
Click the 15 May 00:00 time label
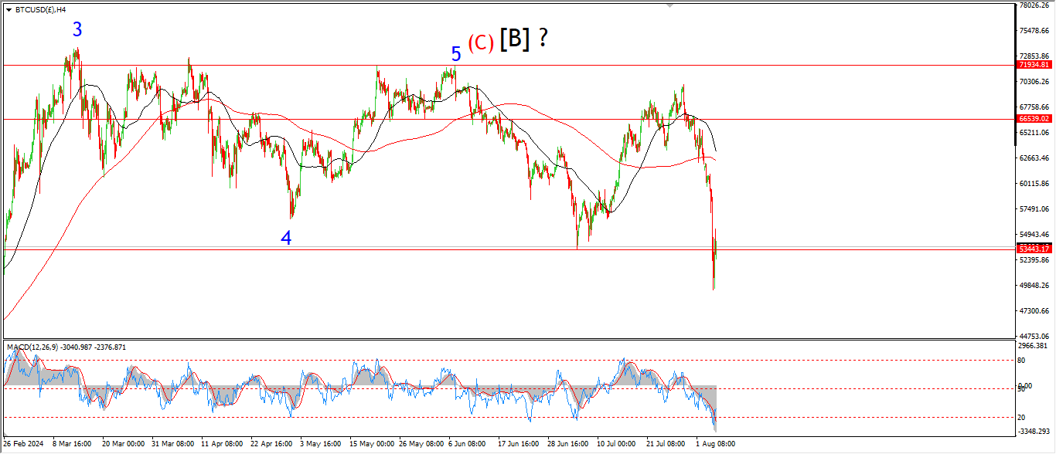(x=371, y=445)
